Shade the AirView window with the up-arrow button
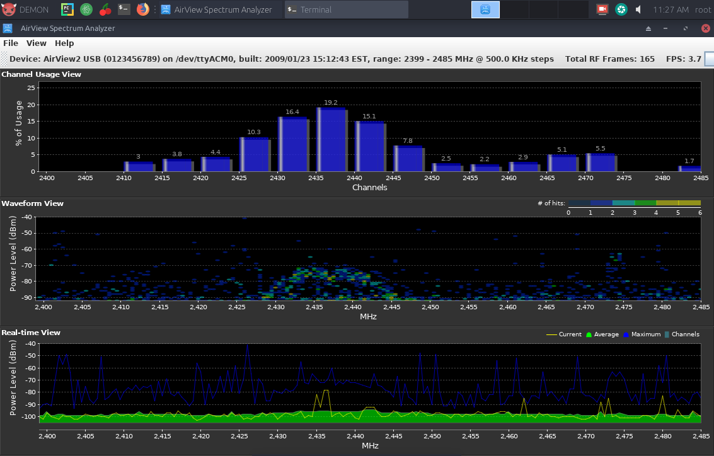This screenshot has height=456, width=714. tap(648, 29)
